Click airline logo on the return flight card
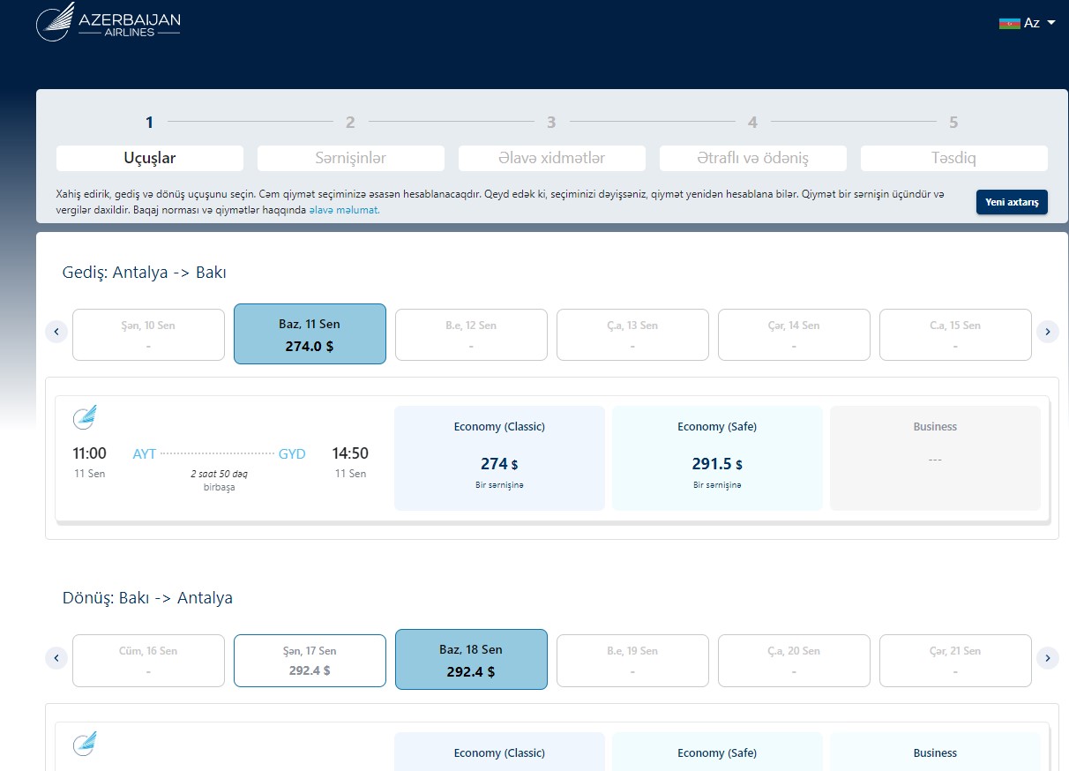The height and width of the screenshot is (771, 1069). pos(85,744)
